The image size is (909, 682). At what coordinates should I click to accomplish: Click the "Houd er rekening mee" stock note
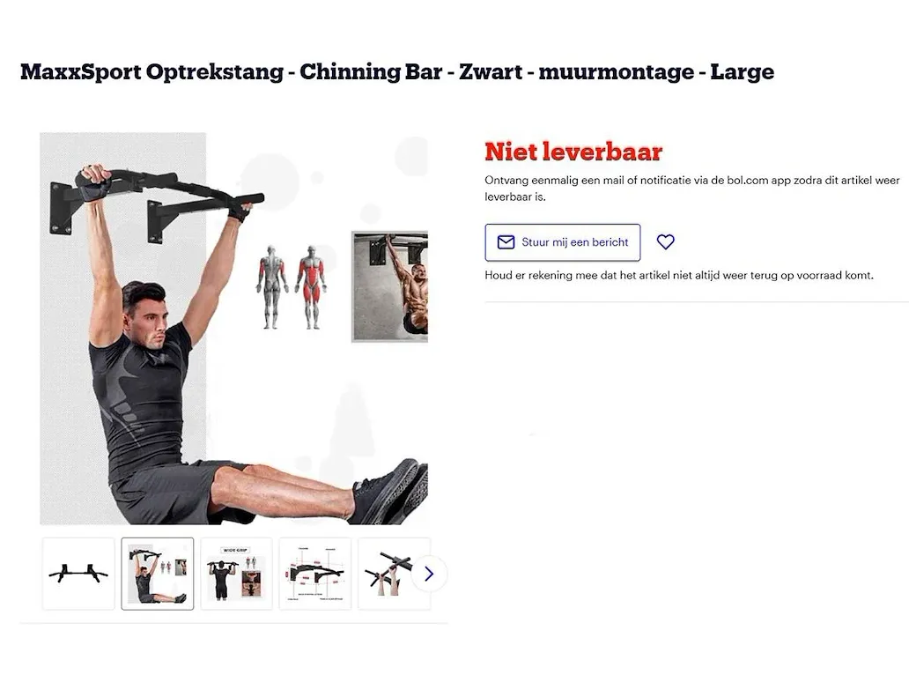click(679, 276)
